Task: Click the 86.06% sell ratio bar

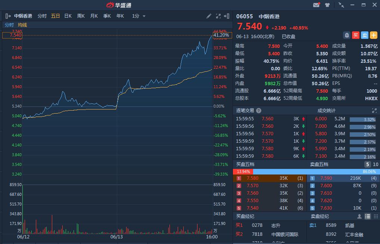Action: tap(316, 172)
